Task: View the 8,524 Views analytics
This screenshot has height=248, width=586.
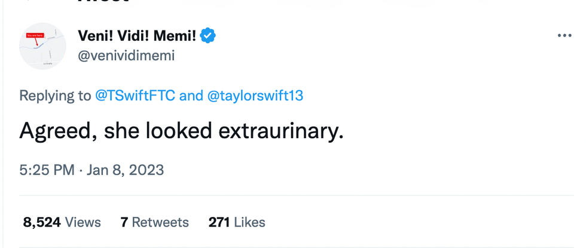Action: point(62,222)
